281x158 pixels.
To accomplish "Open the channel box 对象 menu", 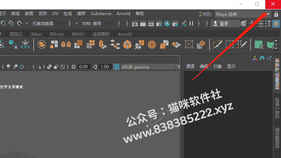I will click(x=218, y=66).
